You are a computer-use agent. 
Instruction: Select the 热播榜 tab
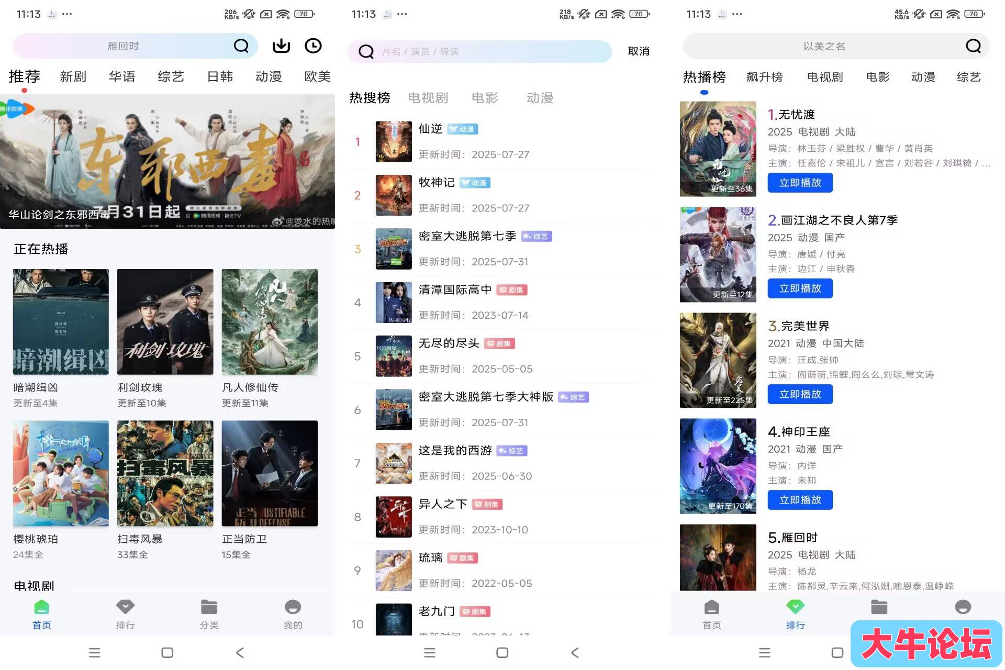click(x=704, y=77)
